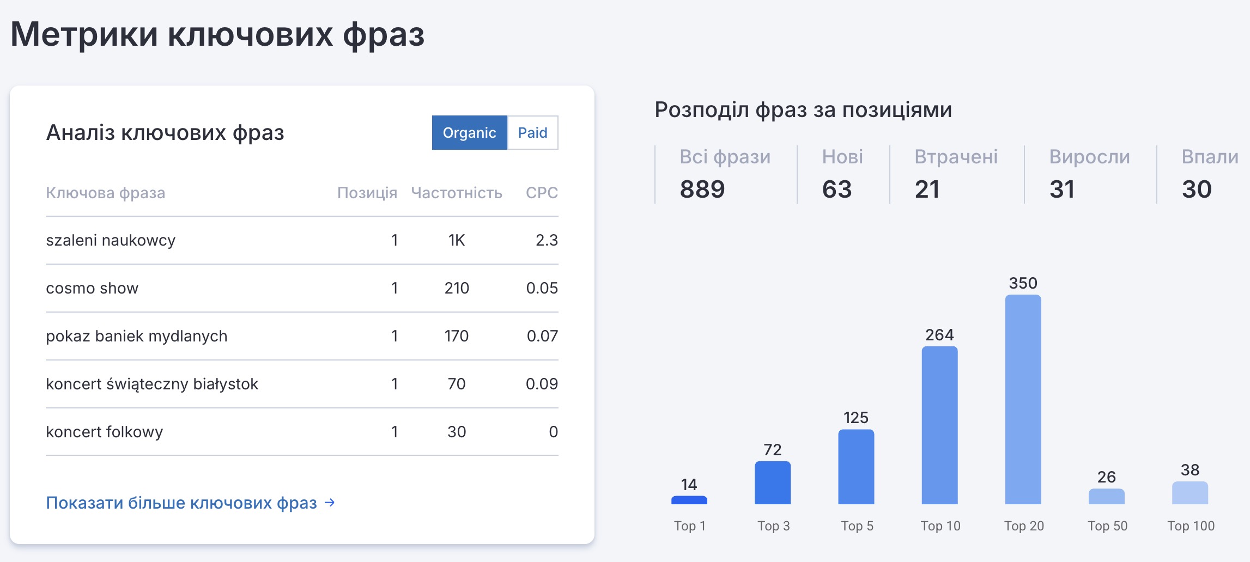The height and width of the screenshot is (562, 1250).
Task: Select the 'szaleni naukowcy' keyword row
Action: [111, 240]
